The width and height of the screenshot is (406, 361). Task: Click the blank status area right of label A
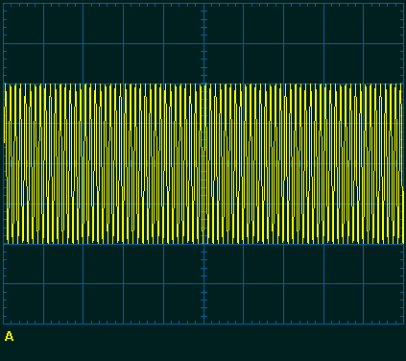point(209,343)
